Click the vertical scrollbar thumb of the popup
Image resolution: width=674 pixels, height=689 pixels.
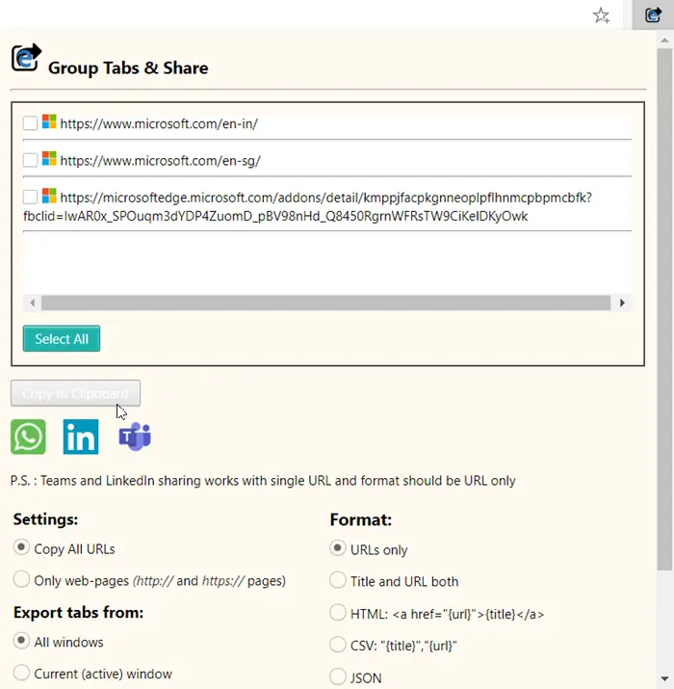click(664, 309)
